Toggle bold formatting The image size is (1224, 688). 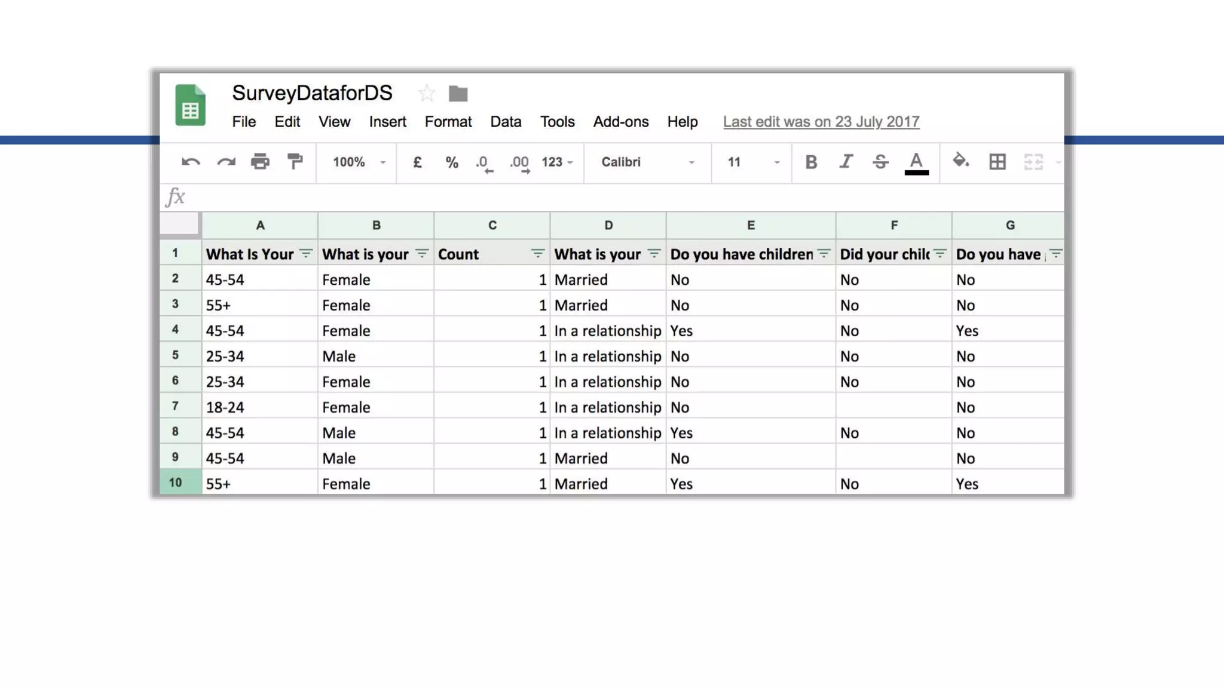click(810, 162)
